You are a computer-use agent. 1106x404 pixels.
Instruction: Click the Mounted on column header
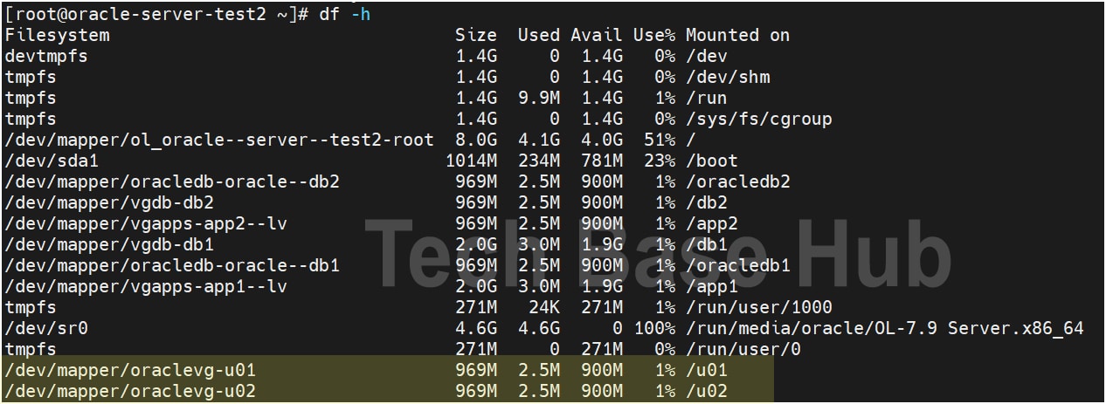coord(737,36)
